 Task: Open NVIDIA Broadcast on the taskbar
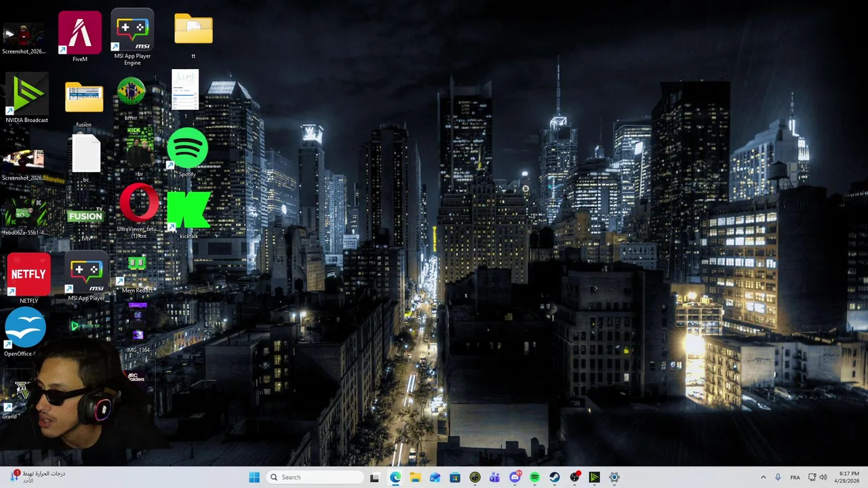(x=594, y=477)
